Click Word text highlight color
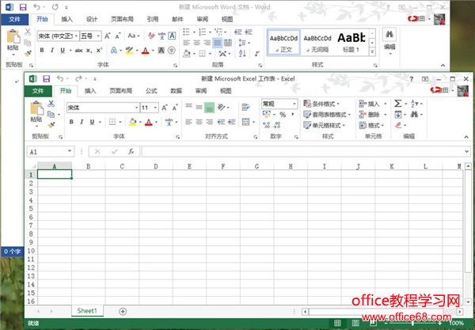Screen dimensions: 475x330 point(129,51)
